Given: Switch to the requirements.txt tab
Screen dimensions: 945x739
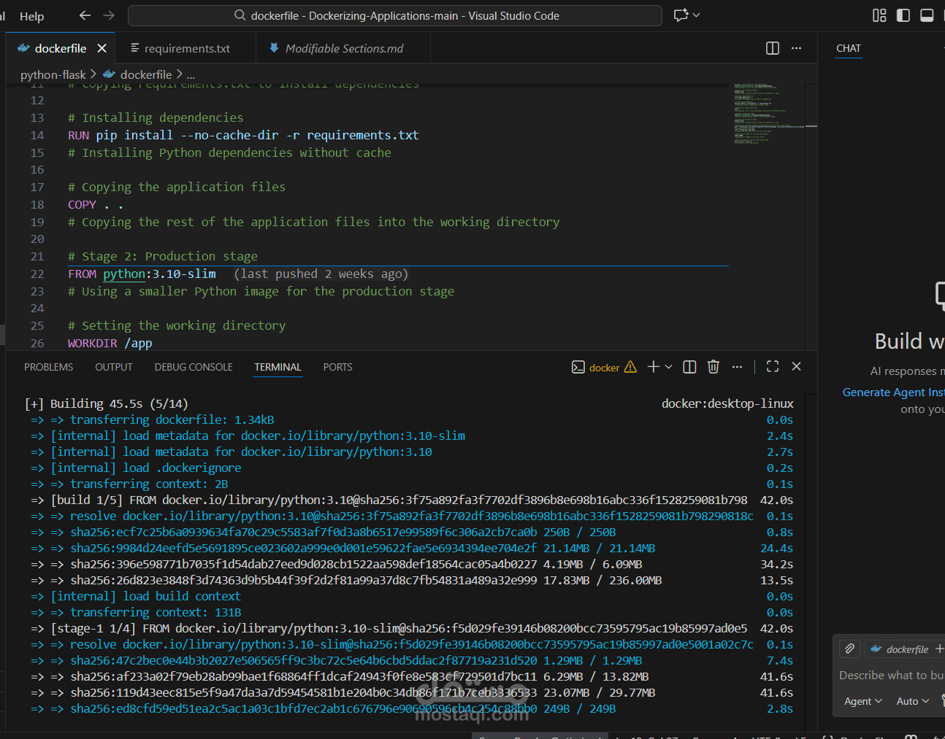Looking at the screenshot, I should click(186, 49).
